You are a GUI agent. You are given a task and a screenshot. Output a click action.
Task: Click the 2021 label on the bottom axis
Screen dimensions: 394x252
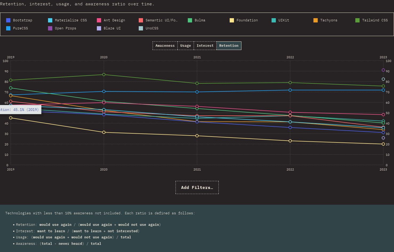click(x=197, y=169)
